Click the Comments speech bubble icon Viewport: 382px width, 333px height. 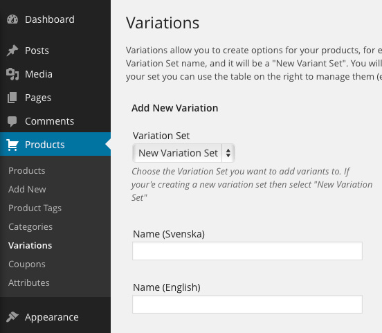pyautogui.click(x=12, y=121)
